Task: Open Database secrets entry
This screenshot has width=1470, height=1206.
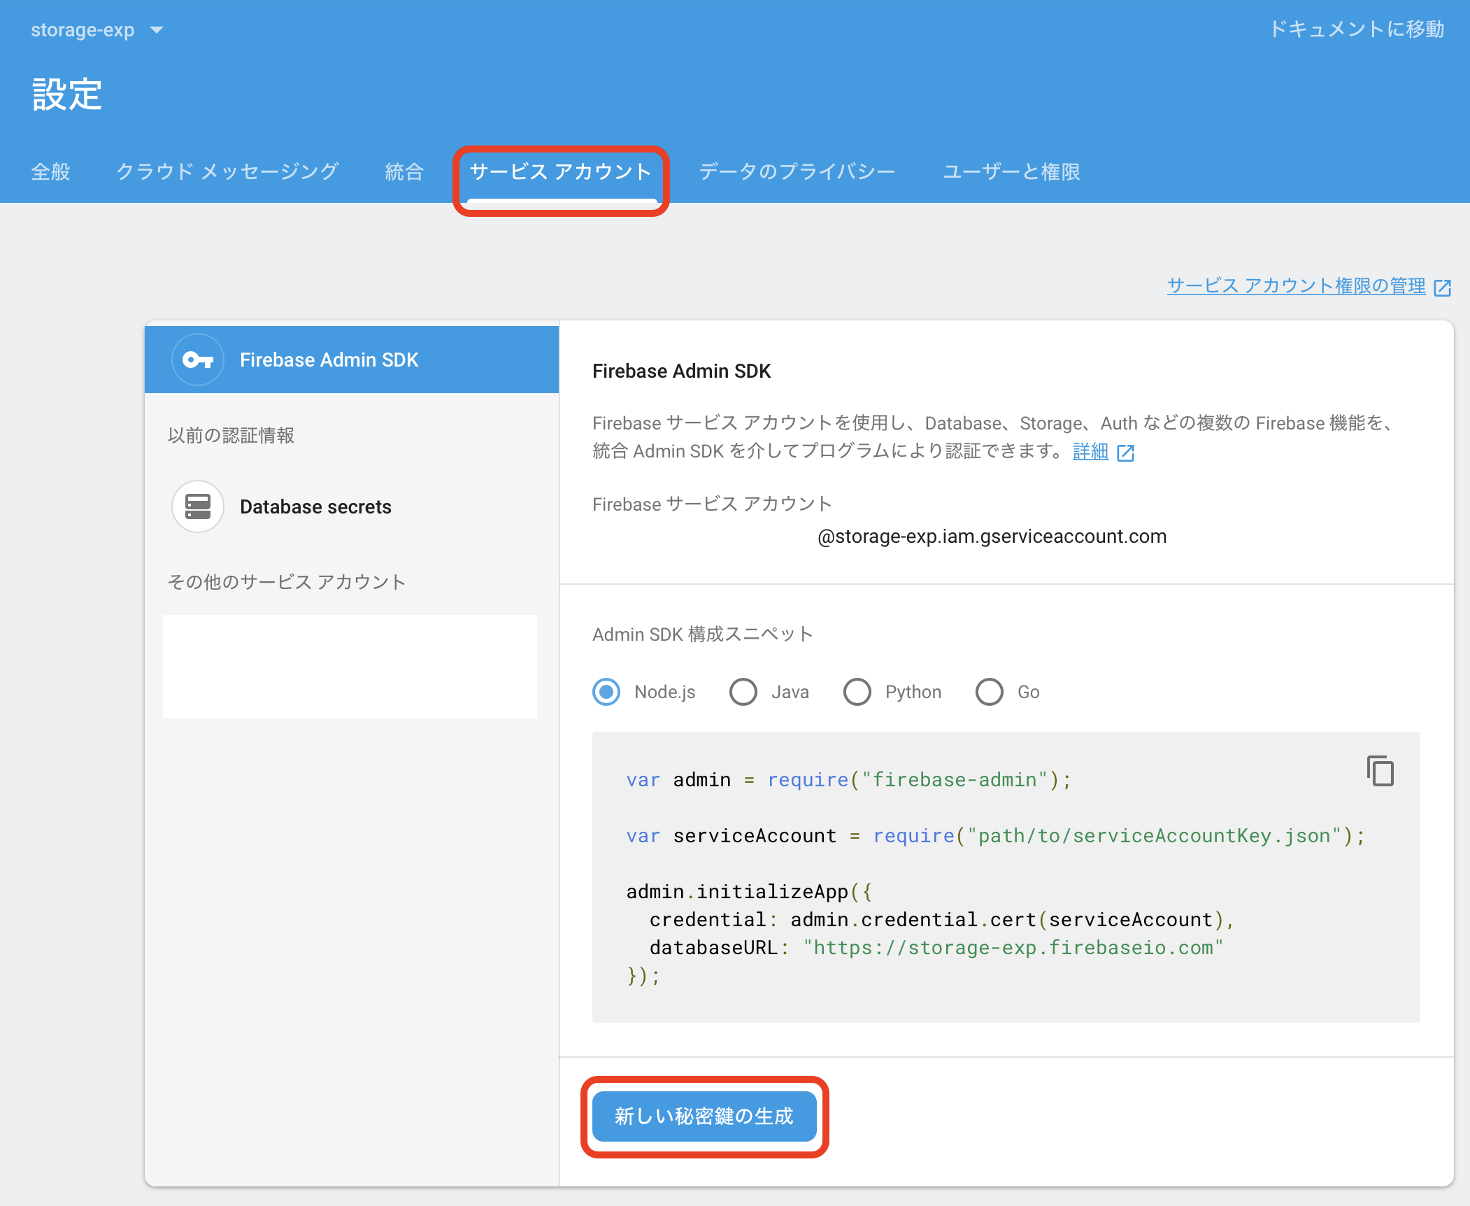Action: click(x=352, y=506)
